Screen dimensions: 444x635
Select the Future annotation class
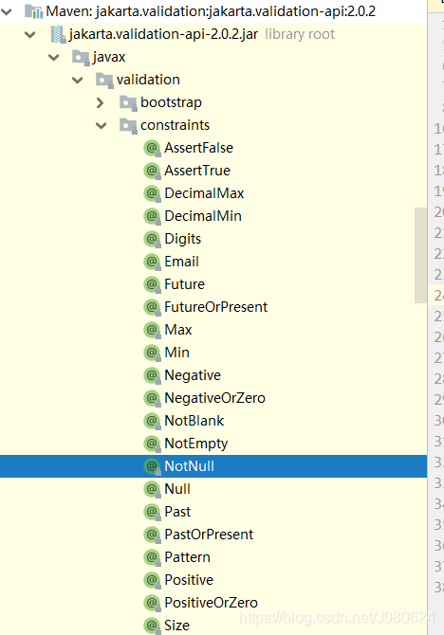184,284
